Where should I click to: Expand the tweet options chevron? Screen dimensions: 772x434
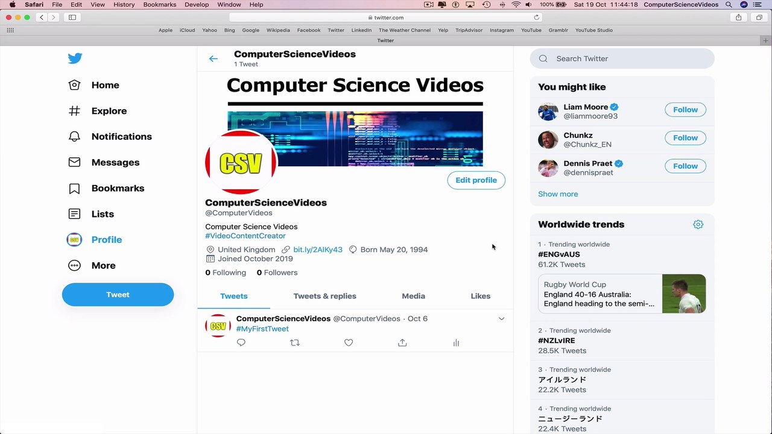click(x=501, y=319)
